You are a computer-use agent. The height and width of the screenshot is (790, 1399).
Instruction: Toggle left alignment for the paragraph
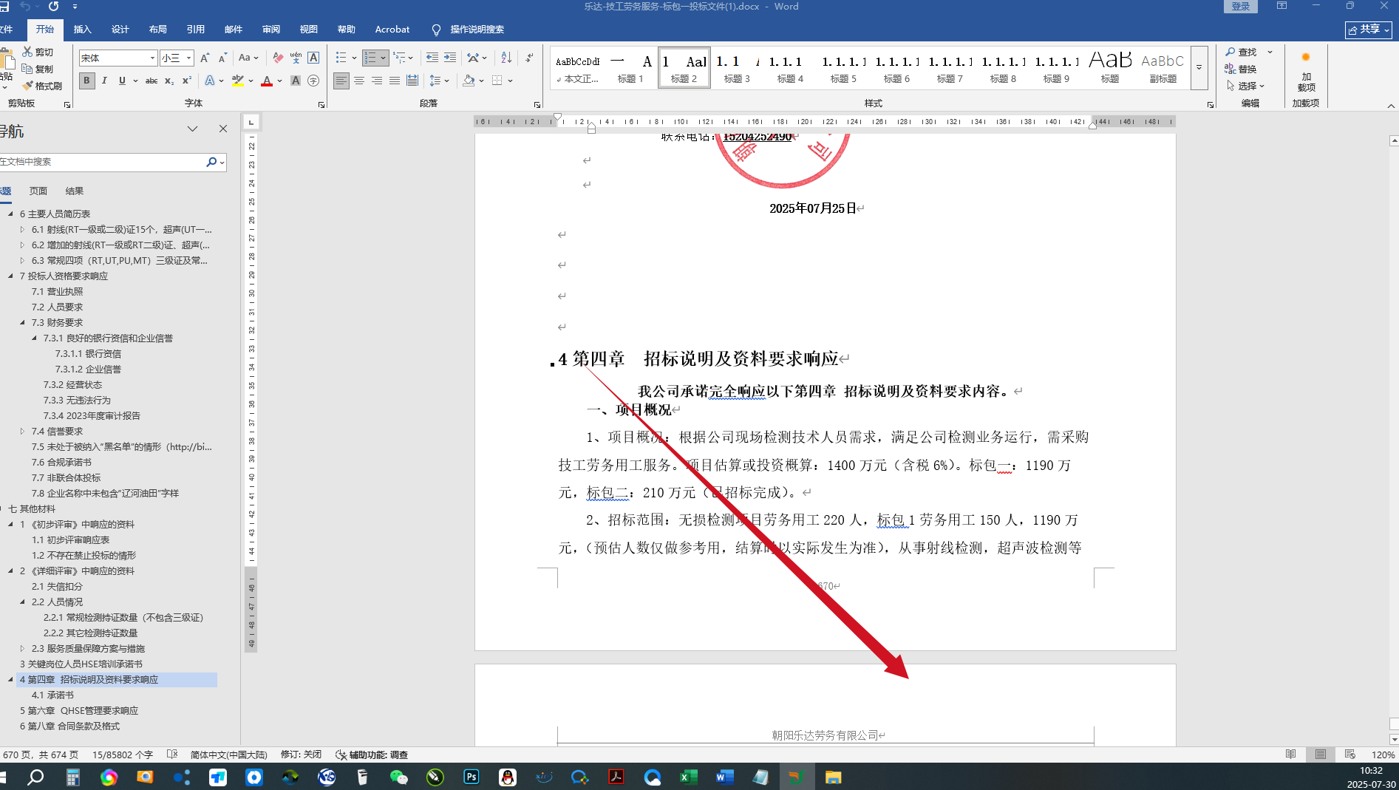pos(341,81)
